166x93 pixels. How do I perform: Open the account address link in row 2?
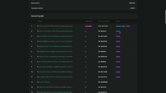click(56, 31)
